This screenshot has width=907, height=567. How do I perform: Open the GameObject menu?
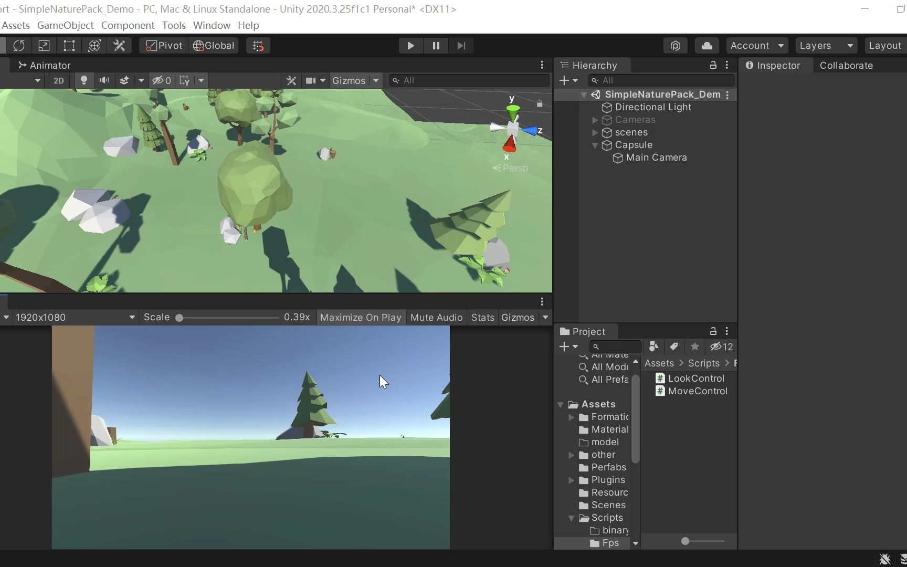(x=65, y=25)
